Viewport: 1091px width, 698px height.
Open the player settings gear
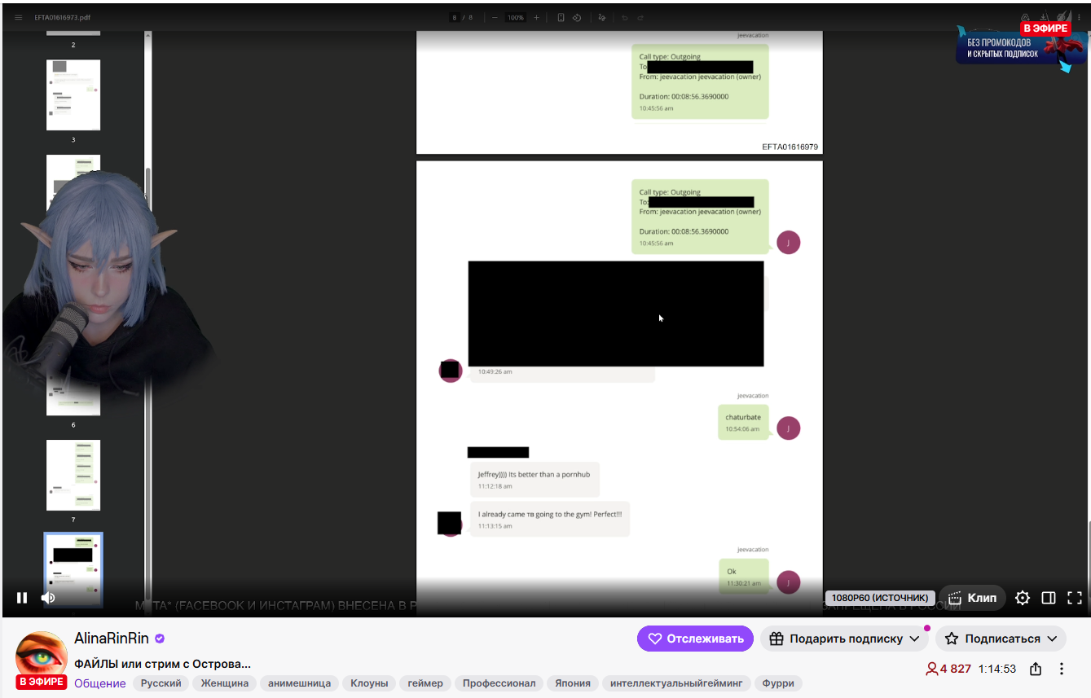1023,598
